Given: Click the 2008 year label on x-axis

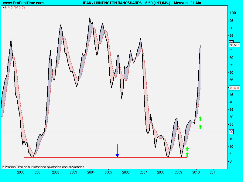Looking at the screenshot, I should tap(161, 172).
